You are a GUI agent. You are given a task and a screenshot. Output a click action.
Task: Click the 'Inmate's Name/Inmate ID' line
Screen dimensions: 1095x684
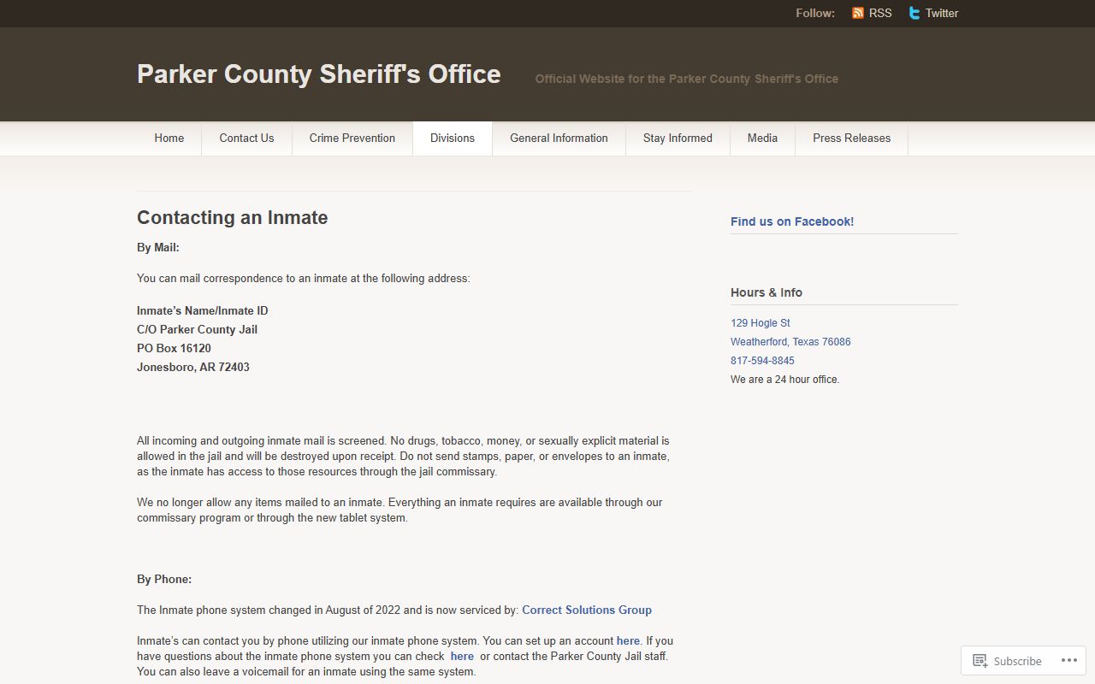click(x=203, y=311)
